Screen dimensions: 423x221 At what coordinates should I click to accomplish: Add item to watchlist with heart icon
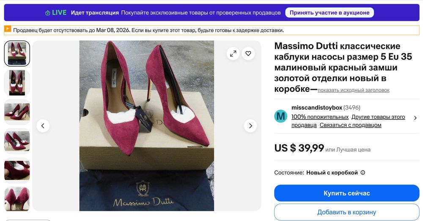[248, 53]
